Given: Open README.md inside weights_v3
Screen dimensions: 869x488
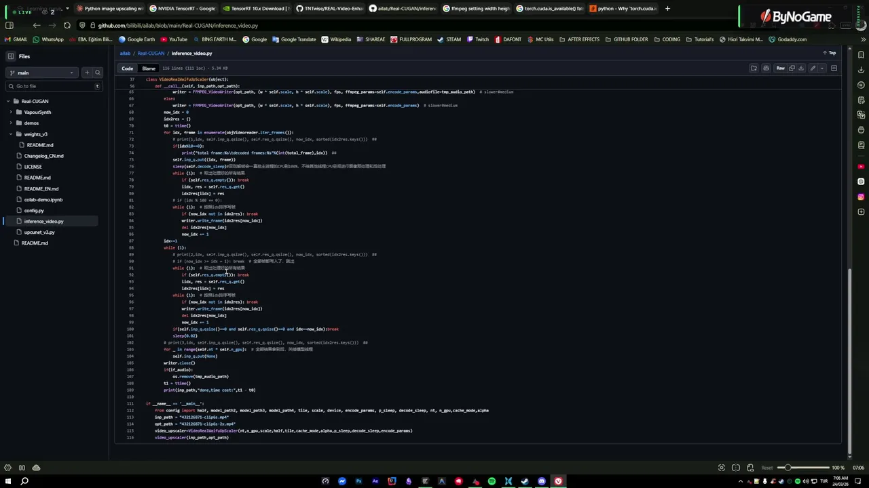Looking at the screenshot, I should [x=39, y=145].
